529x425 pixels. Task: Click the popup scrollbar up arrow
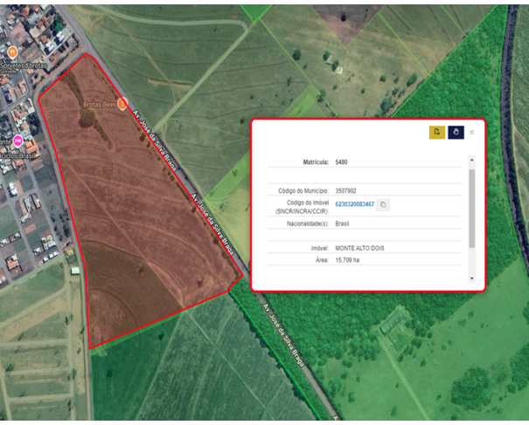point(471,160)
